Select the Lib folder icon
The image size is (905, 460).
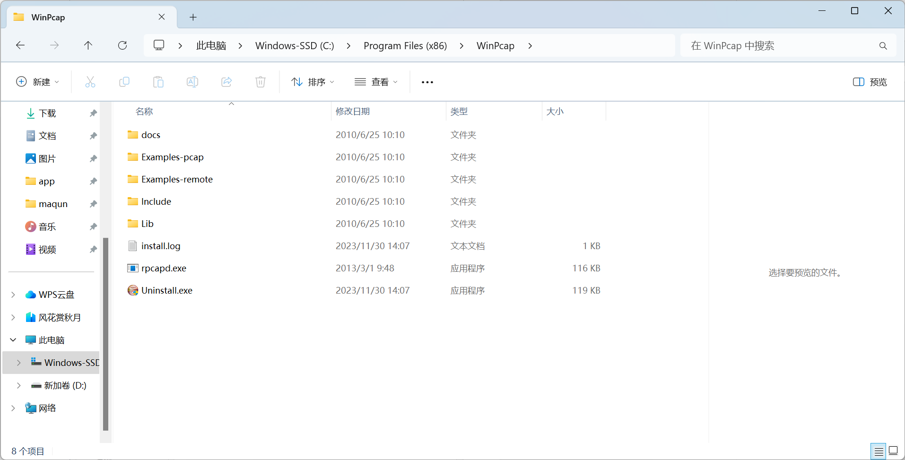coord(133,224)
